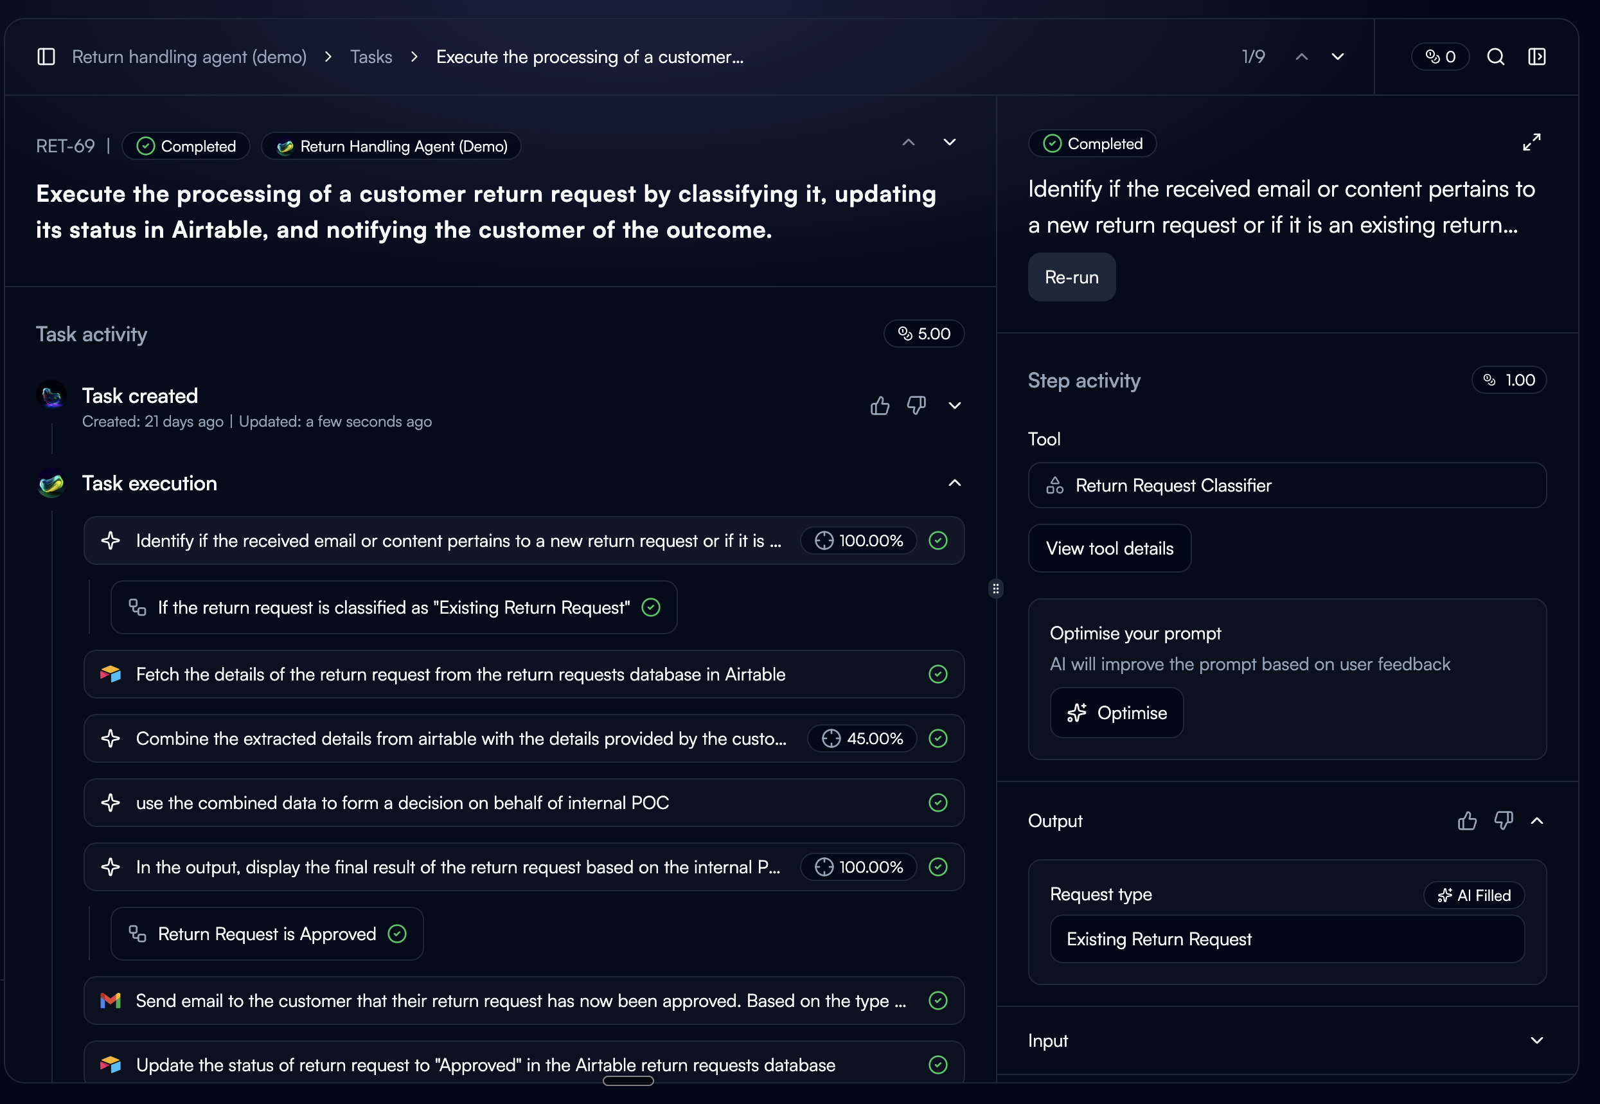This screenshot has height=1104, width=1600.
Task: Like the Output with the thumbs up icon
Action: 1466,821
